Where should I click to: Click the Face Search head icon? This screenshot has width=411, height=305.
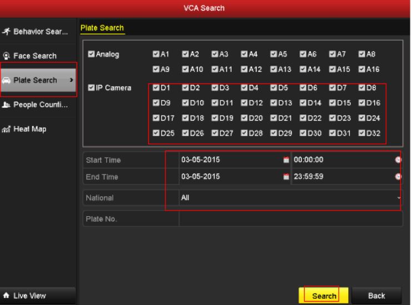(6, 56)
